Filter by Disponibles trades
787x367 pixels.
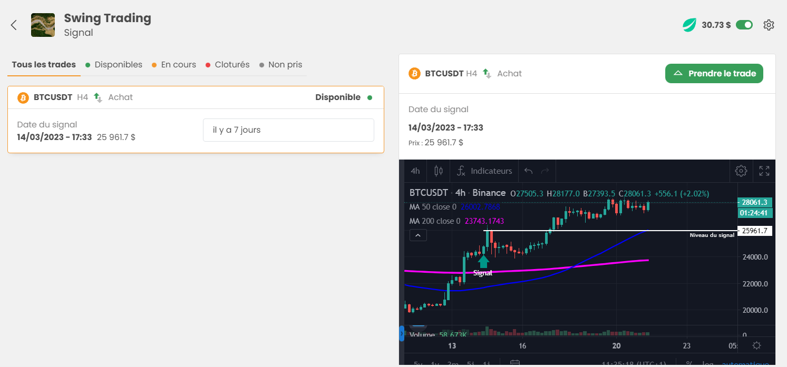pos(114,65)
